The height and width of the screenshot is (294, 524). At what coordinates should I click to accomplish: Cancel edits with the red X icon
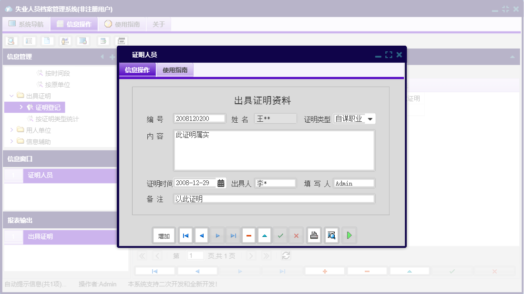(297, 235)
